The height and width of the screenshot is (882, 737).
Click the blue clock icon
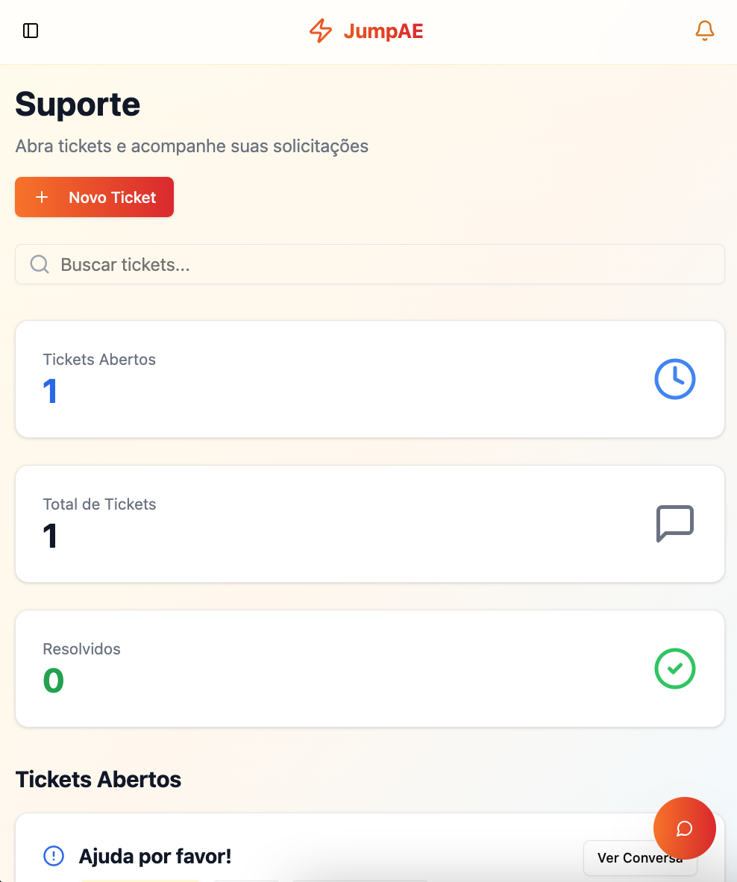pyautogui.click(x=674, y=379)
